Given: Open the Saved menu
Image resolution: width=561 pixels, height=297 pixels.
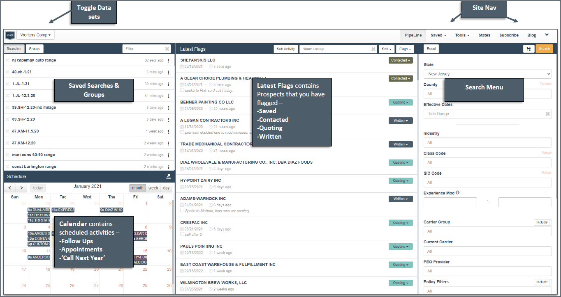Looking at the screenshot, I should point(438,35).
